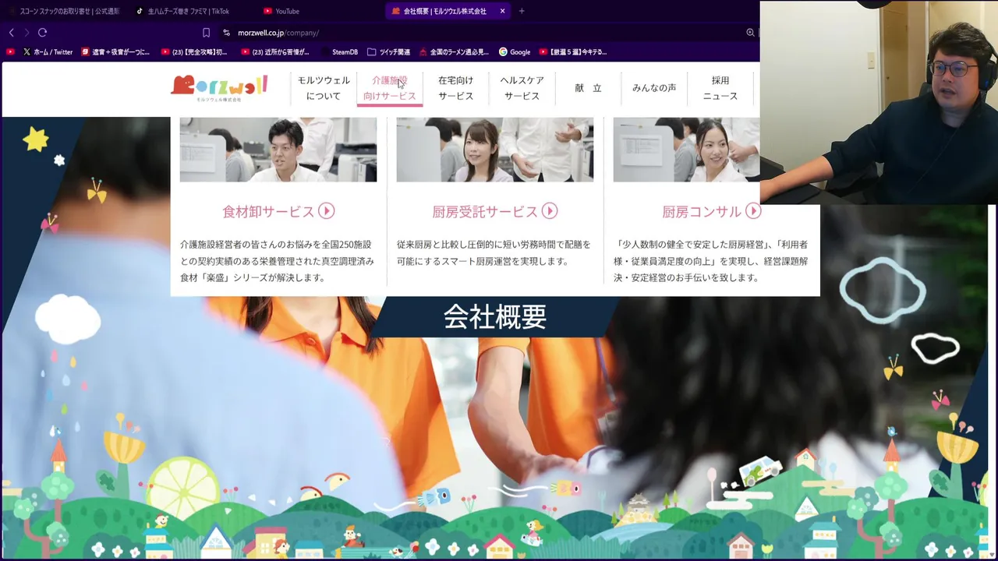Open the 全国のラーメン通必見 bookmark
Viewport: 998px width, 561px height.
point(454,52)
